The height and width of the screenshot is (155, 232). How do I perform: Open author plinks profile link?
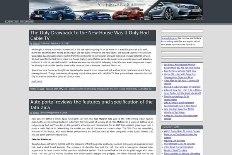point(36,43)
